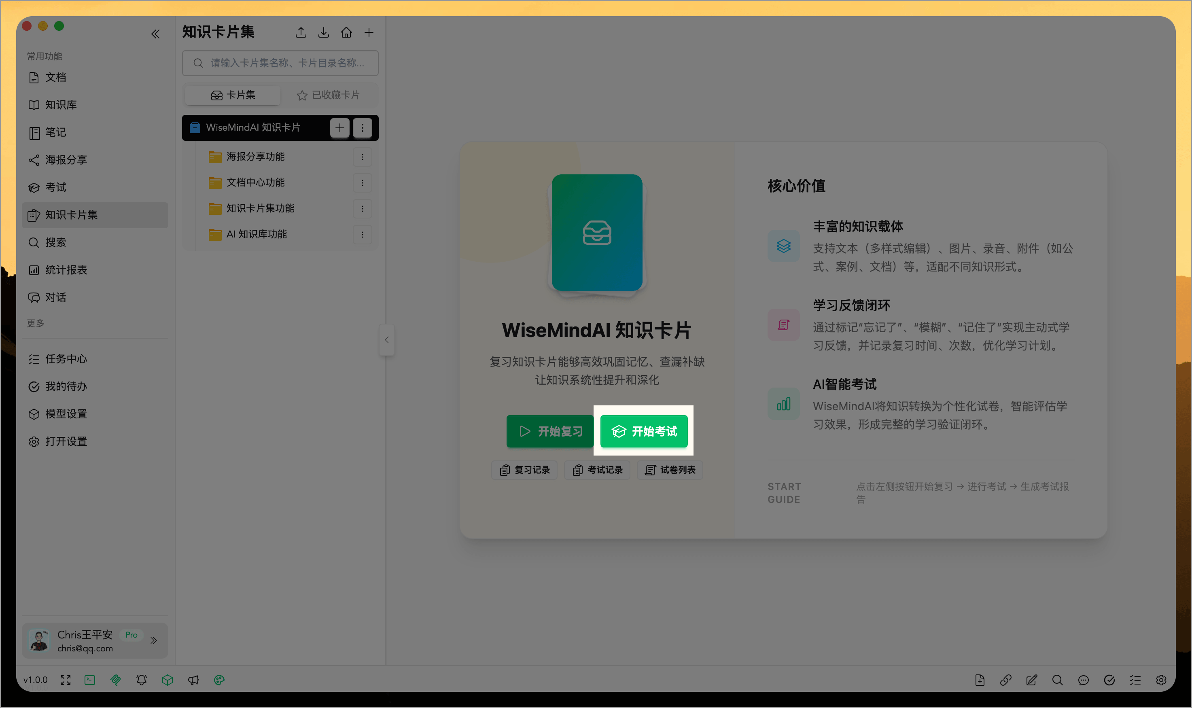Click the 开始复习 button
This screenshot has height=708, width=1192.
tap(549, 431)
